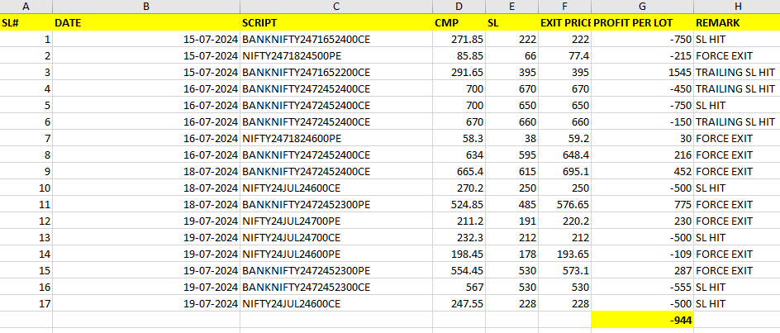
Task: Select profit cell -215
Action: [x=642, y=55]
